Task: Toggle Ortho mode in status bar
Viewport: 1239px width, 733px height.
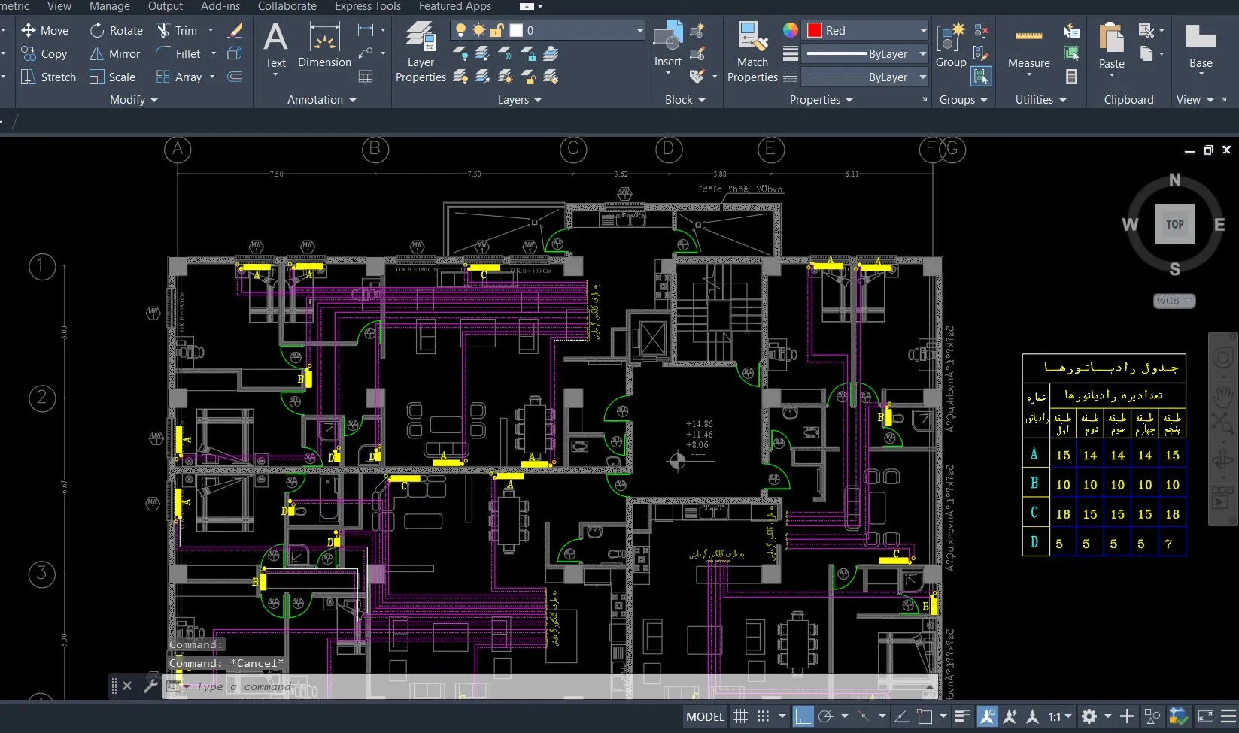Action: pos(803,716)
